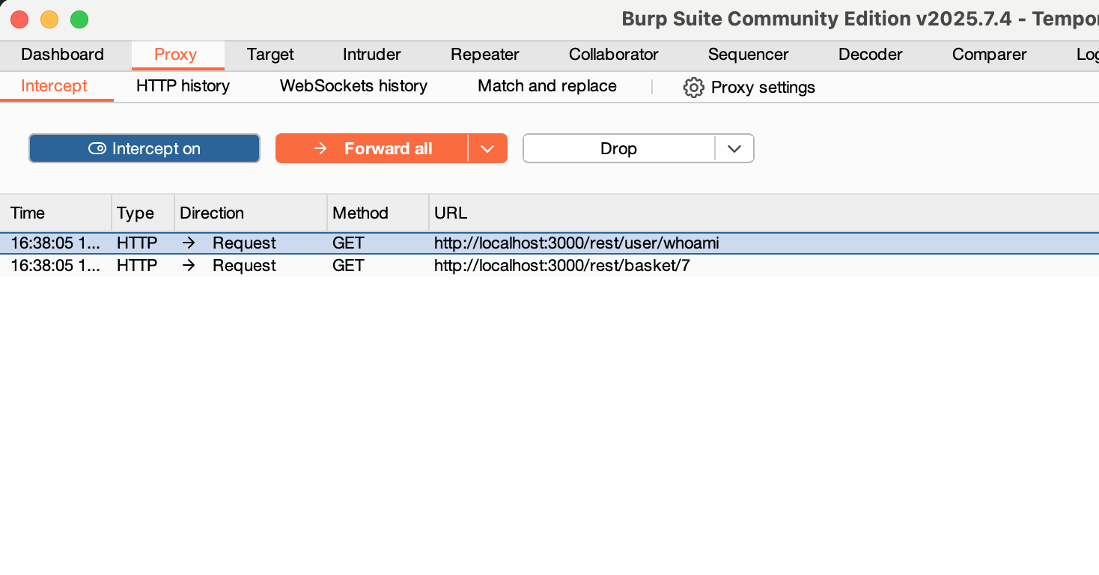The image size is (1099, 575).
Task: Click the green macOS fullscreen window button
Action: pyautogui.click(x=79, y=19)
